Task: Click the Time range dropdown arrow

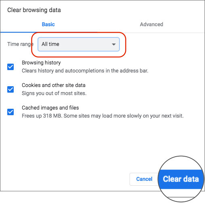Action: pos(114,44)
